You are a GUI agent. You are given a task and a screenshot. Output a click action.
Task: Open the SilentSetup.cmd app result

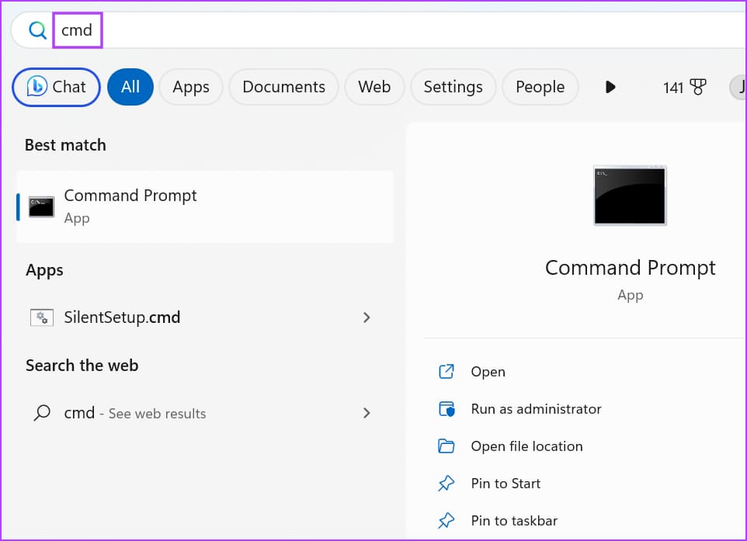point(205,317)
